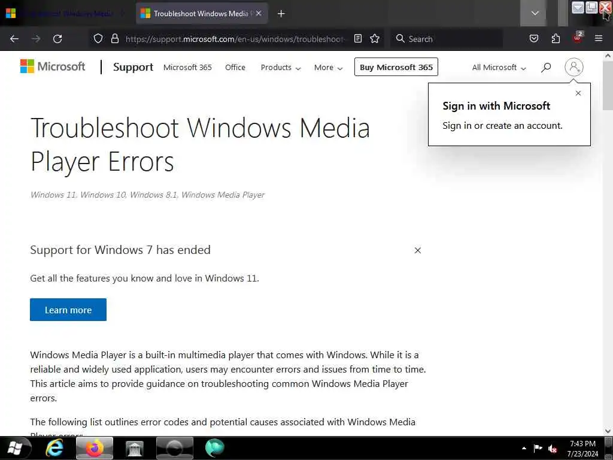Open the Save to Pocket icon
This screenshot has height=460, width=613.
click(x=533, y=39)
